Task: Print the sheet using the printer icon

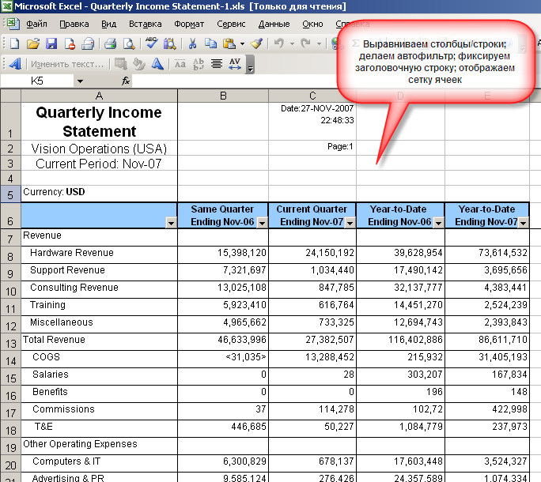Action: point(111,43)
